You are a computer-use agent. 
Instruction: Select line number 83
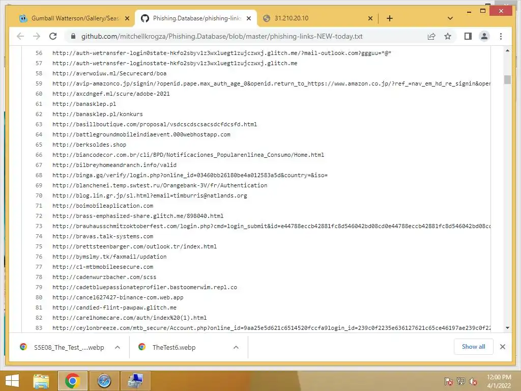pos(39,328)
